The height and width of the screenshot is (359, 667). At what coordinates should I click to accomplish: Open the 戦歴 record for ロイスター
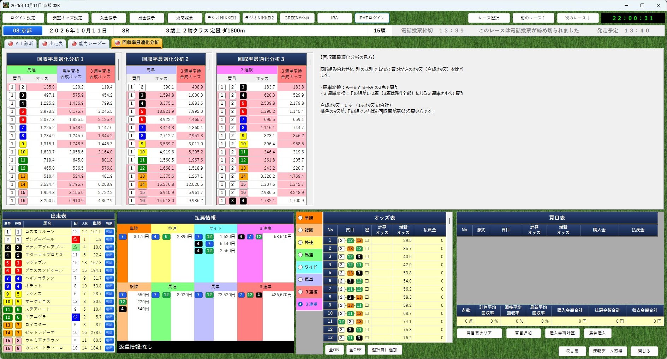pyautogui.click(x=109, y=325)
